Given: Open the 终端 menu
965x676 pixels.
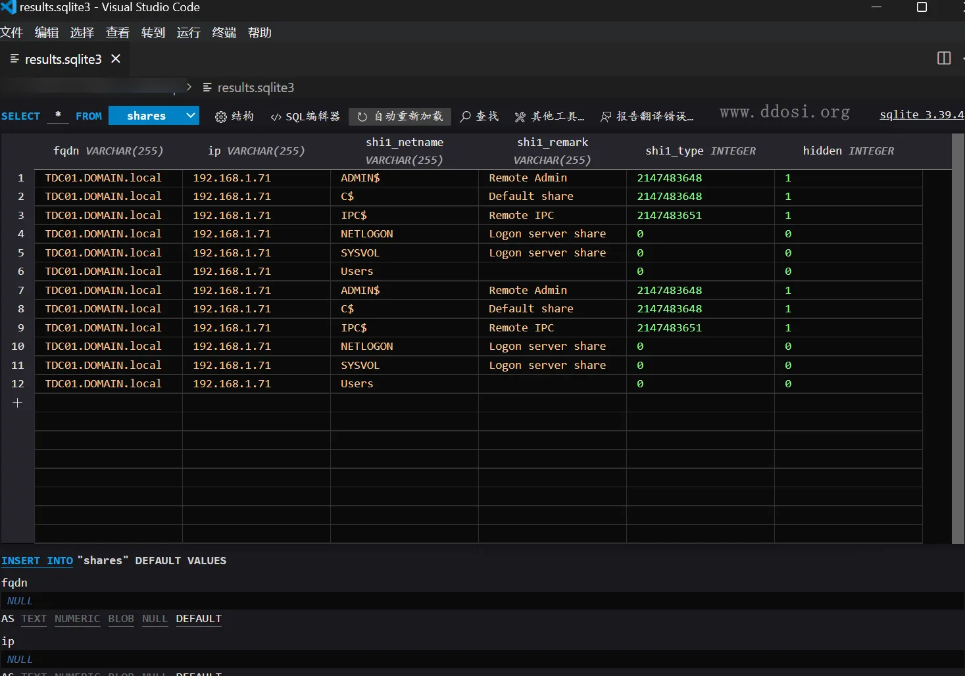Looking at the screenshot, I should pos(224,32).
